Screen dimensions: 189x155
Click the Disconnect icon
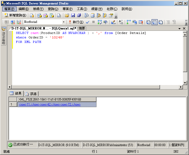click(x=13, y=22)
